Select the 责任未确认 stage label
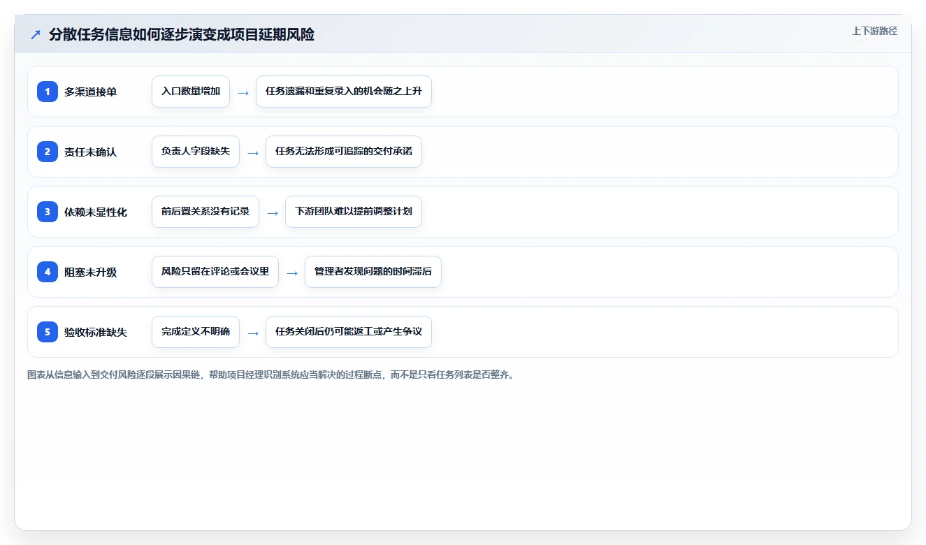 [90, 152]
